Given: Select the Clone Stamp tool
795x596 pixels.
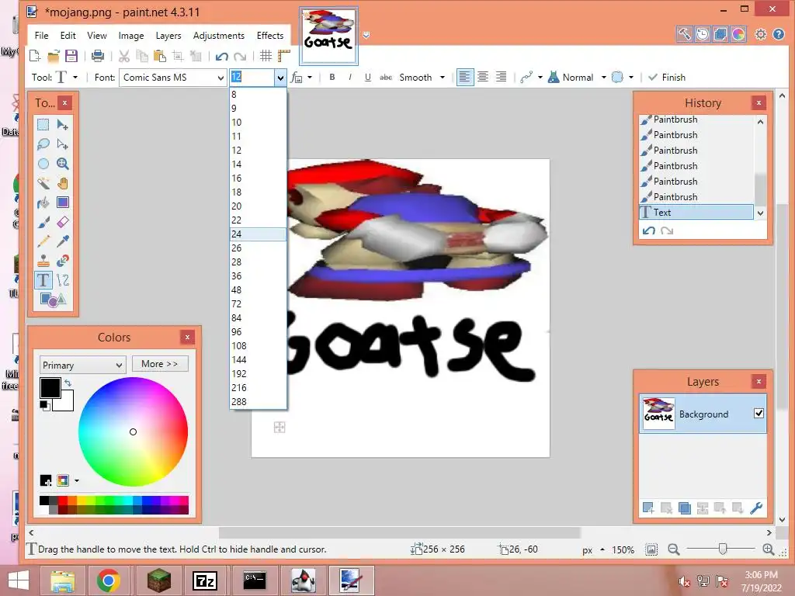Looking at the screenshot, I should coord(43,261).
